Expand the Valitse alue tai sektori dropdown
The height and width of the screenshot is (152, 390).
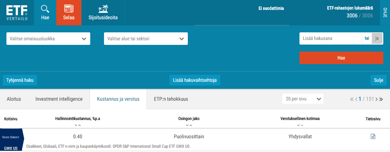click(146, 39)
